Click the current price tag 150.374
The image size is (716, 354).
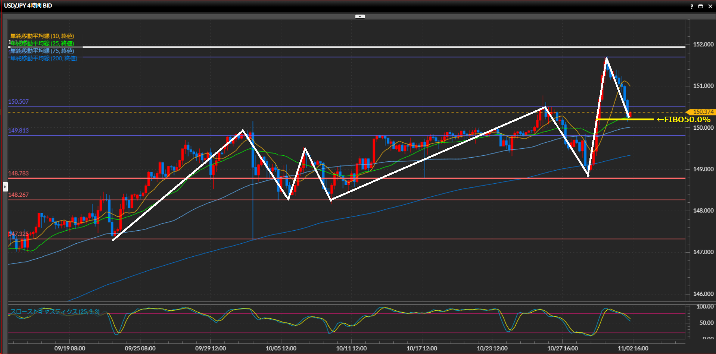coord(703,112)
